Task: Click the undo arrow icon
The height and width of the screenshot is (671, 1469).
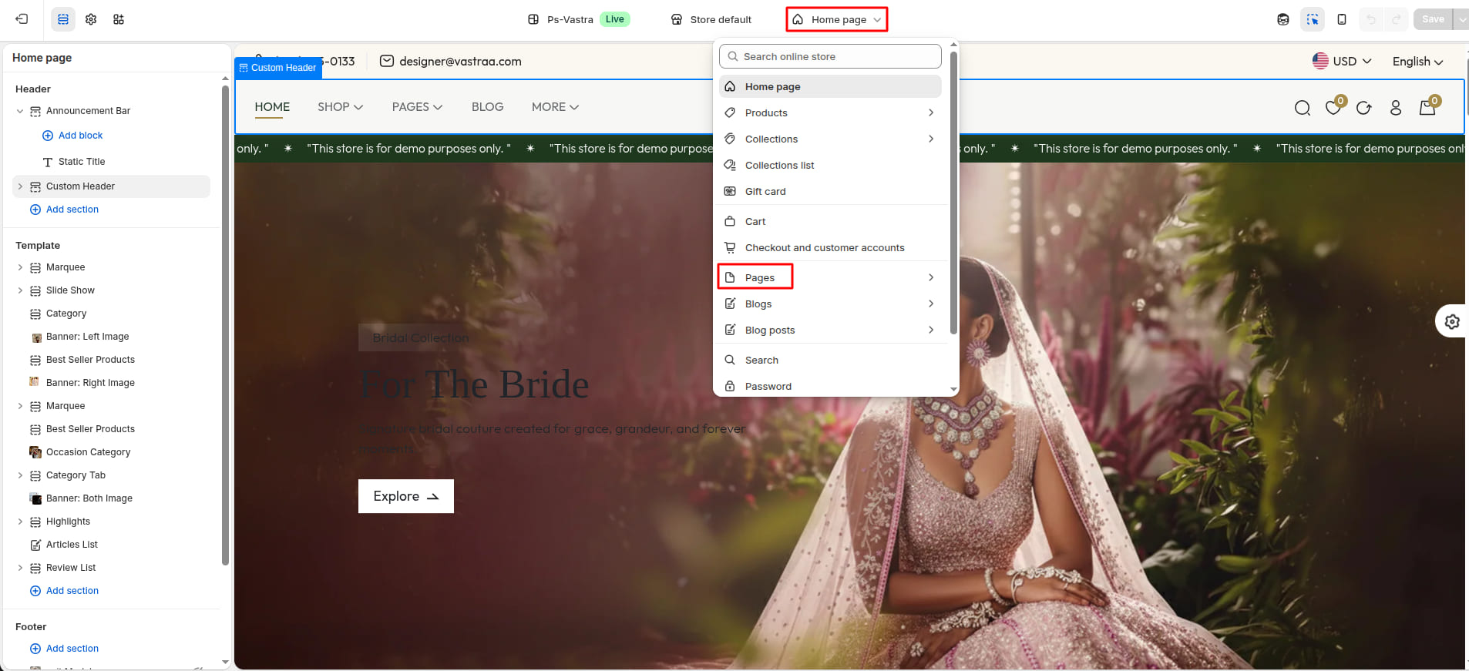Action: [1370, 19]
